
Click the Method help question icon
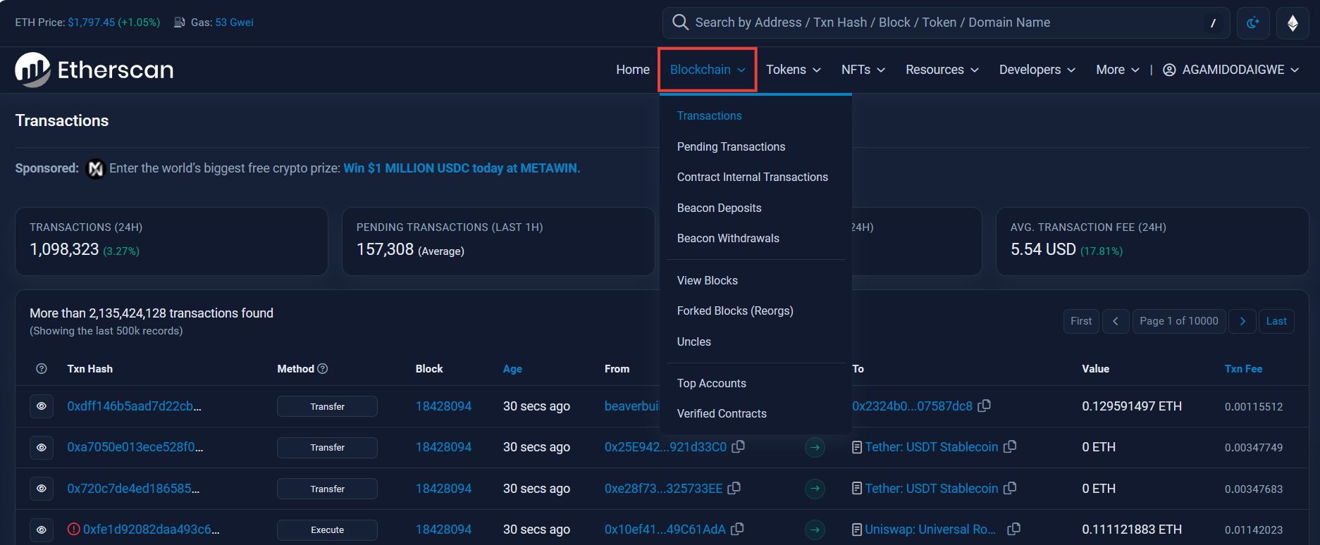(323, 368)
